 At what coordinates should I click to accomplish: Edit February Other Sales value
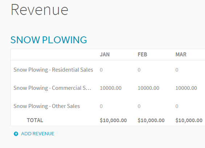[x=139, y=106]
